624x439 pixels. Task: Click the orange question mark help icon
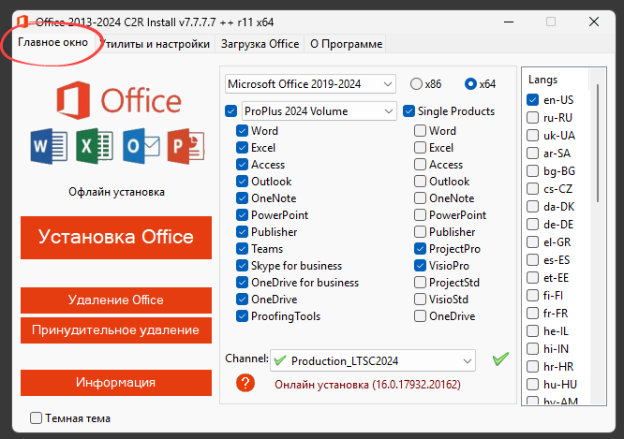[245, 383]
